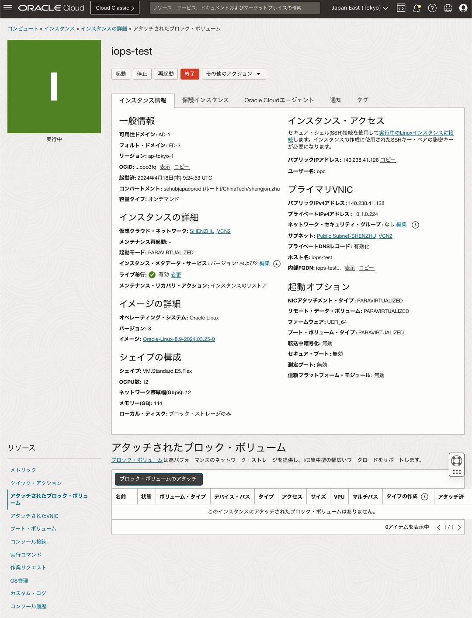The height and width of the screenshot is (618, 472).
Task: Expand the Japan East (Tokyo) region selector
Action: pyautogui.click(x=359, y=7)
